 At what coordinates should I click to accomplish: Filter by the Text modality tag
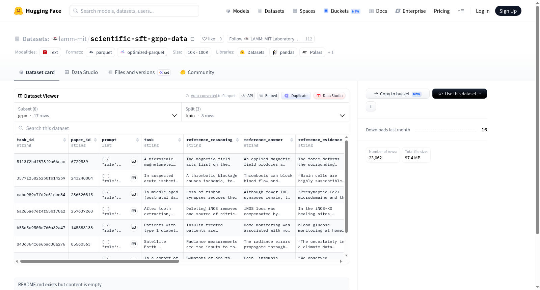tap(50, 52)
